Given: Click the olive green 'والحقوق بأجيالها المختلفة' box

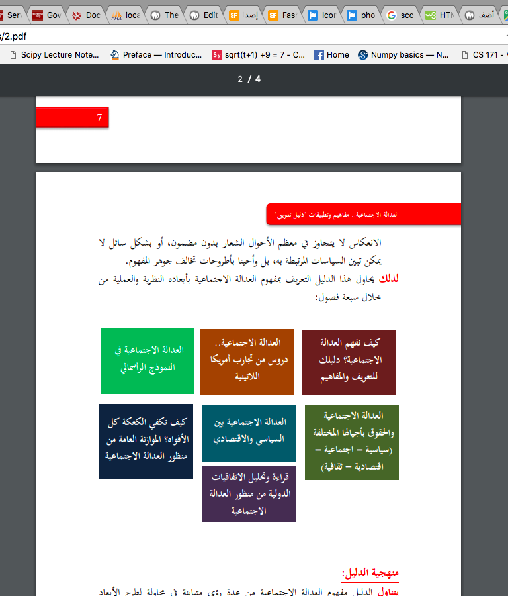Looking at the screenshot, I should tap(352, 442).
